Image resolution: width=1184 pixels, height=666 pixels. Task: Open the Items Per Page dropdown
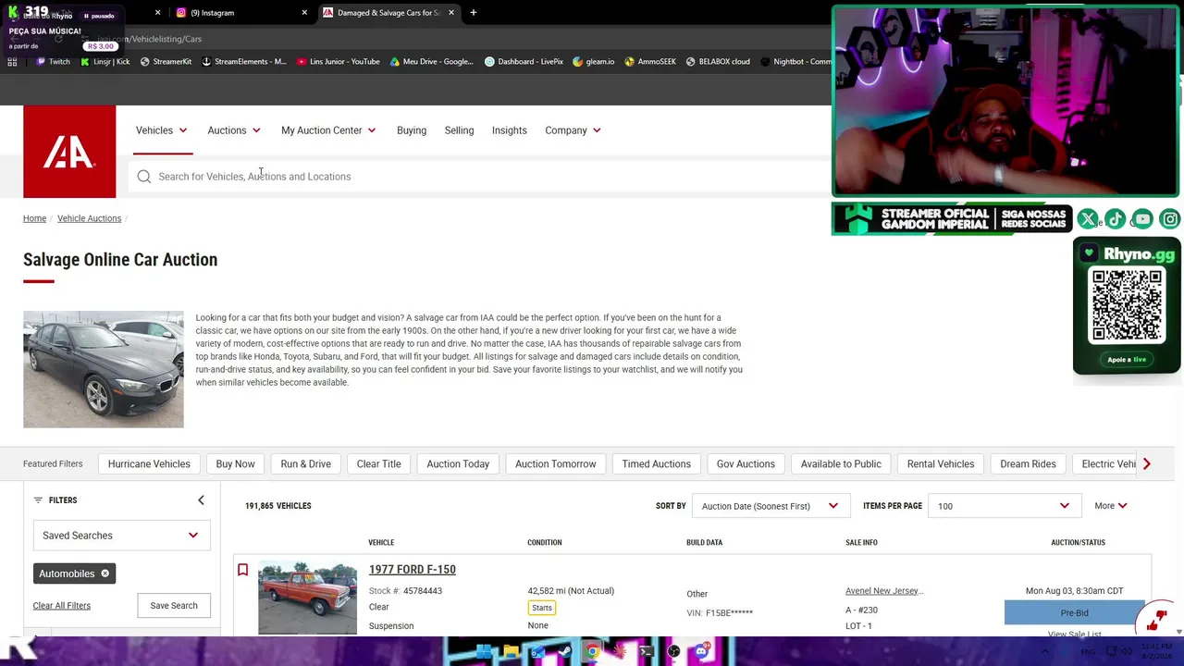pos(1004,506)
